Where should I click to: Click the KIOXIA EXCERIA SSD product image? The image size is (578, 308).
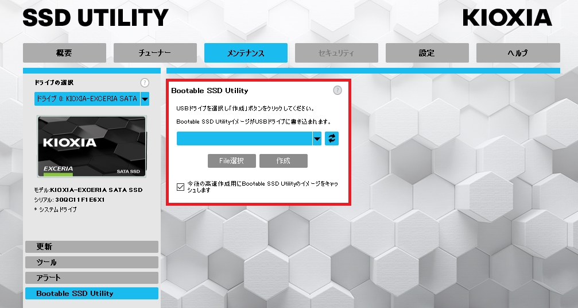click(92, 147)
